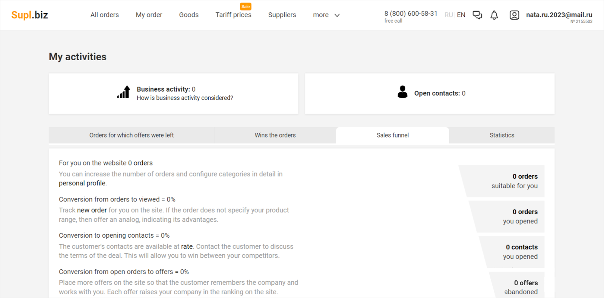Switch to the Statistics tab
Image resolution: width=604 pixels, height=298 pixels.
[502, 135]
